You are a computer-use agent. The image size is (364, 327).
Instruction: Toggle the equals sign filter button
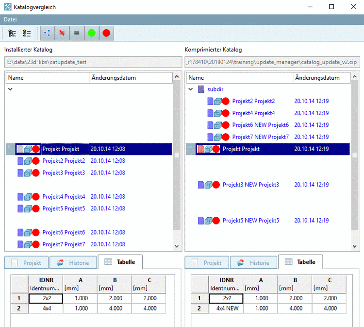click(x=77, y=34)
